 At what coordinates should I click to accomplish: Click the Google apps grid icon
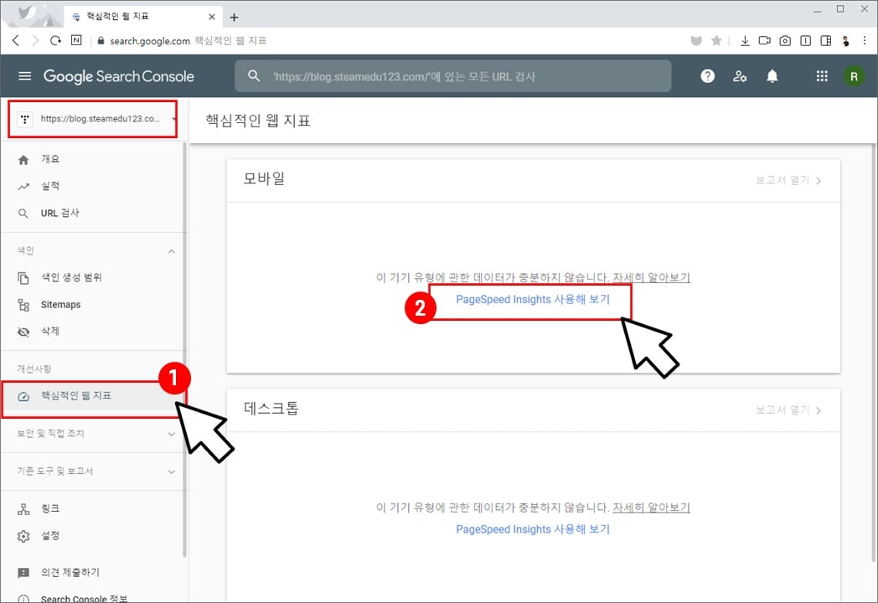tap(822, 75)
